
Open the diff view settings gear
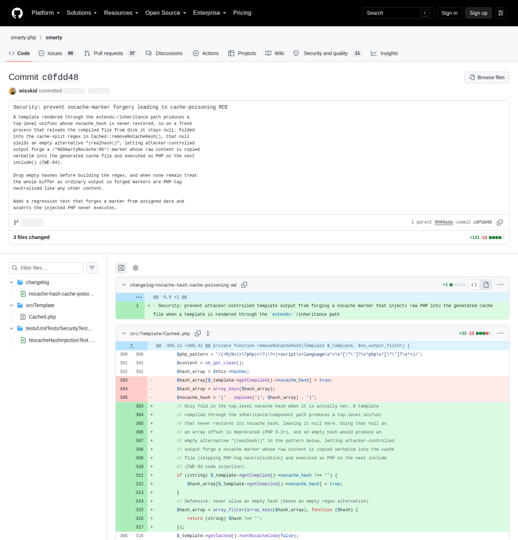click(136, 268)
